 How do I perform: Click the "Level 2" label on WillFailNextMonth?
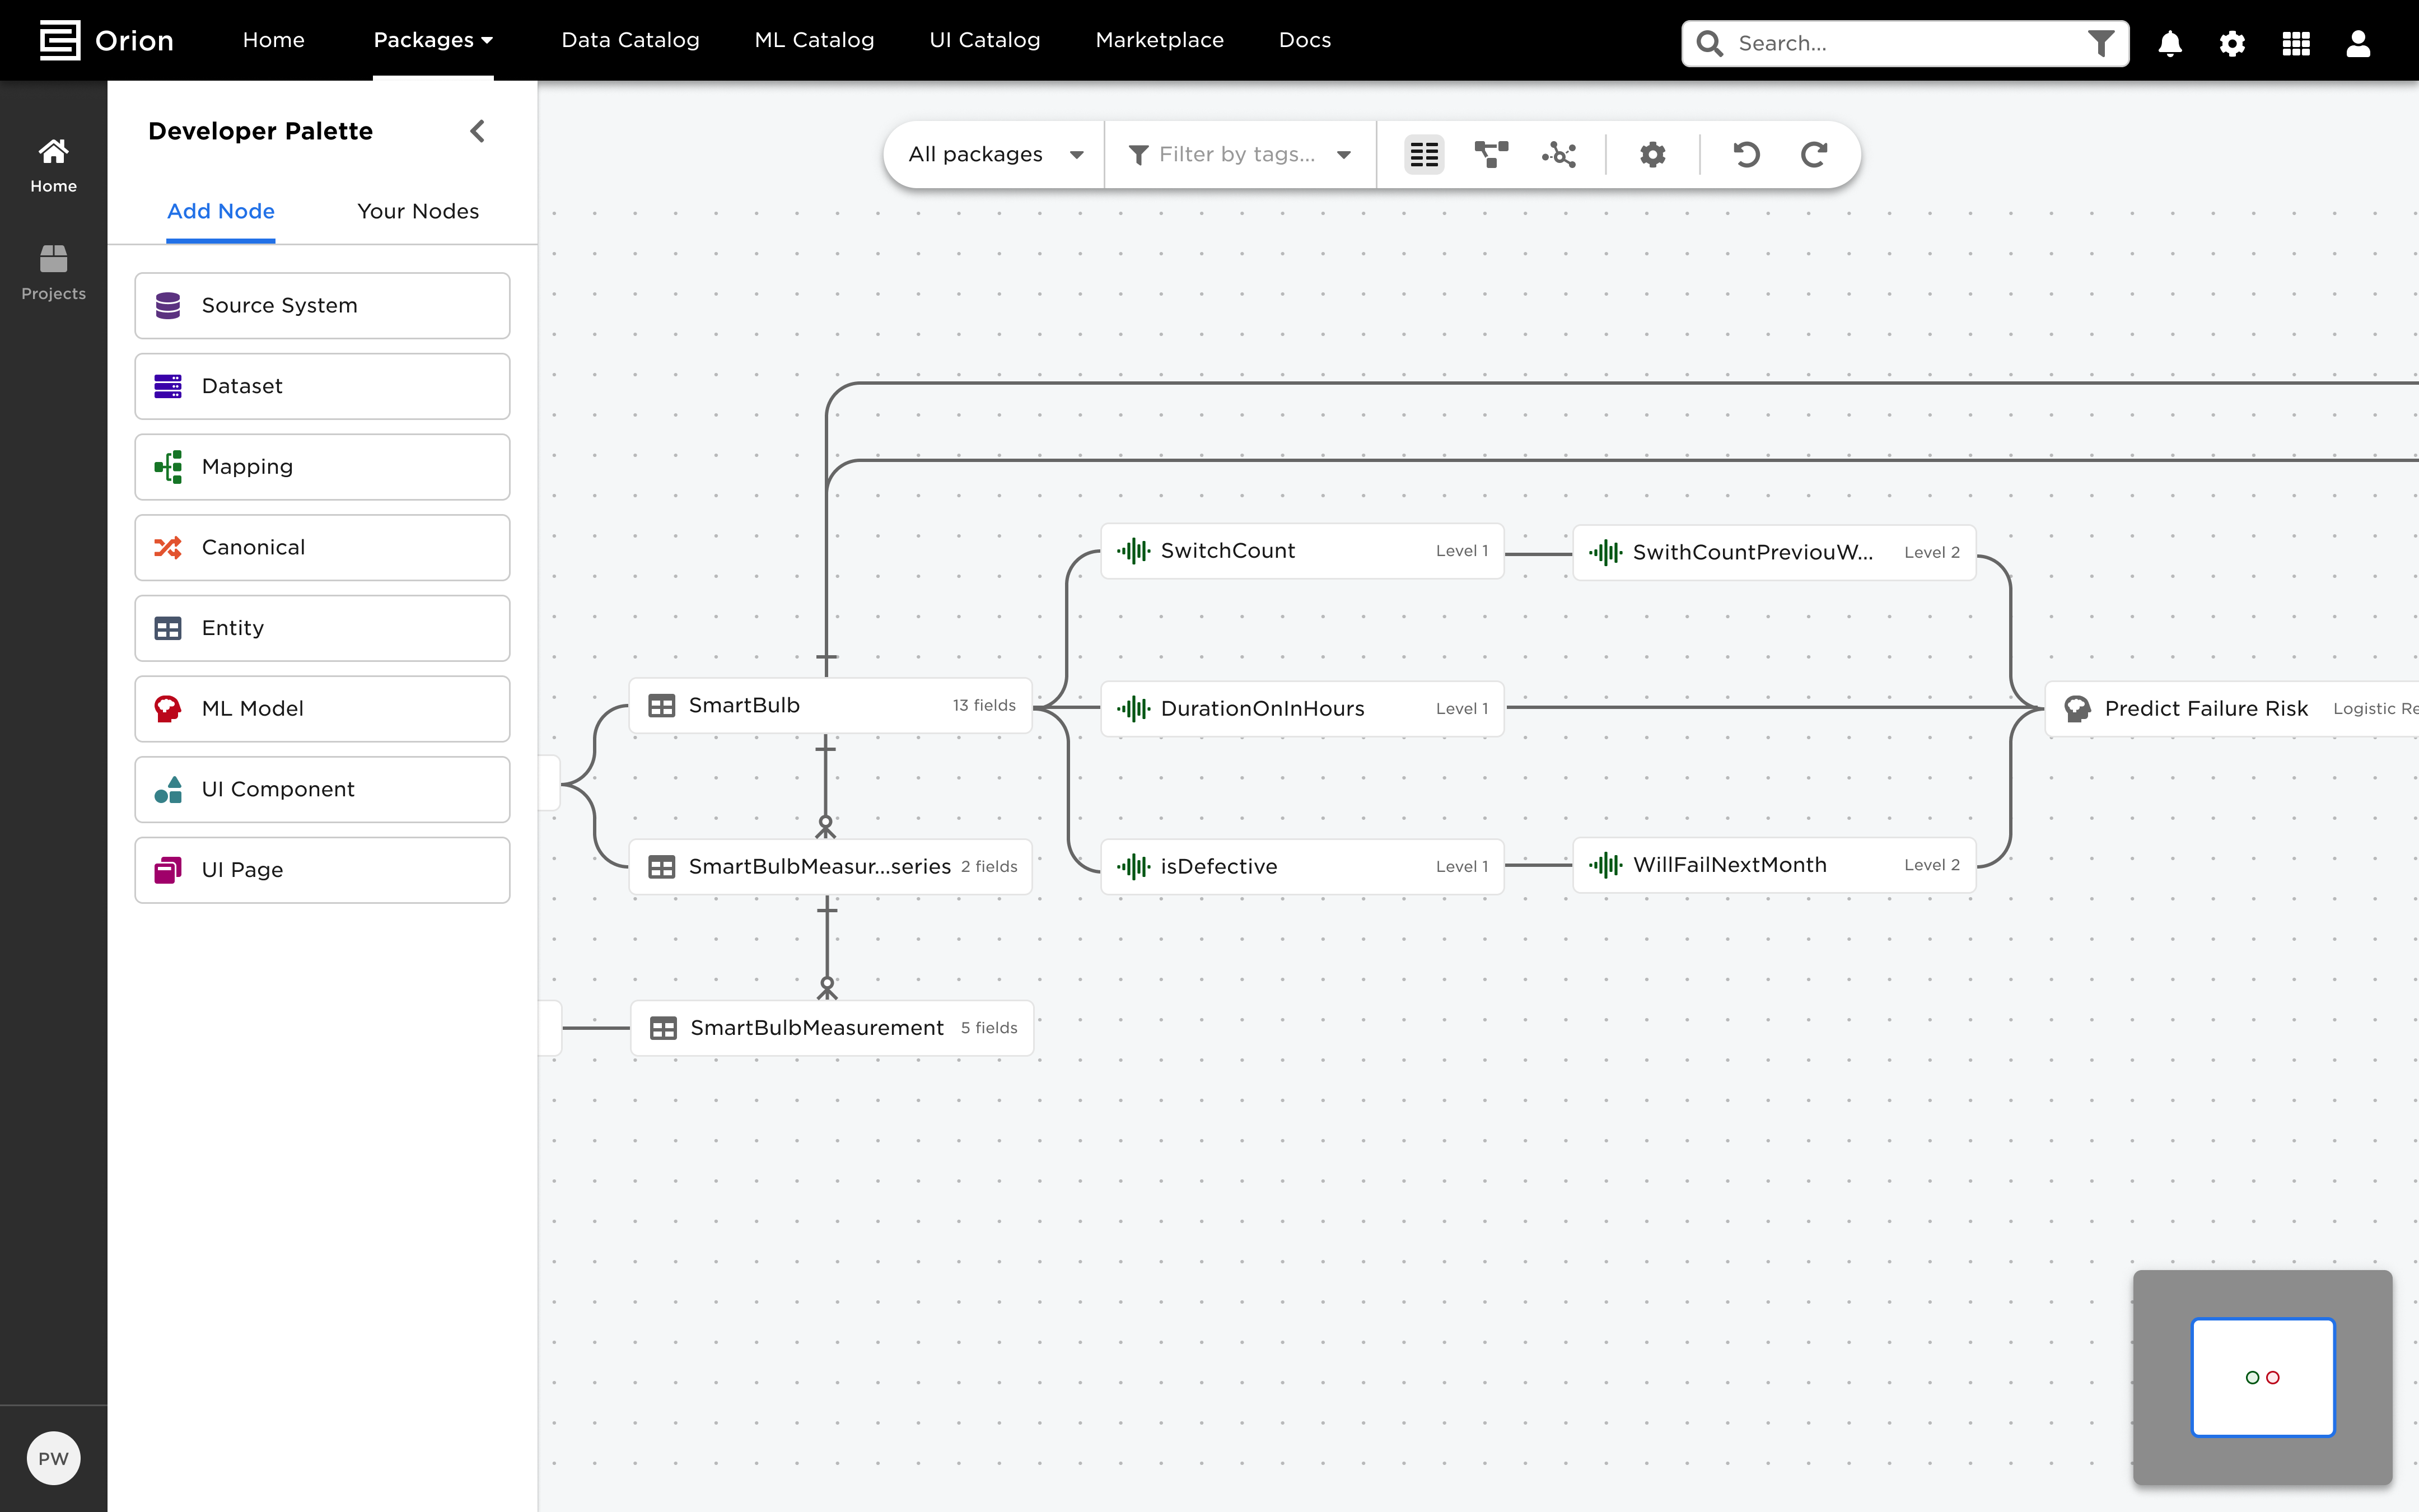[x=1931, y=865]
